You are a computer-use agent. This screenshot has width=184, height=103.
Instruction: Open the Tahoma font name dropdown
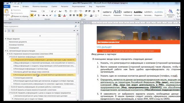41,11
